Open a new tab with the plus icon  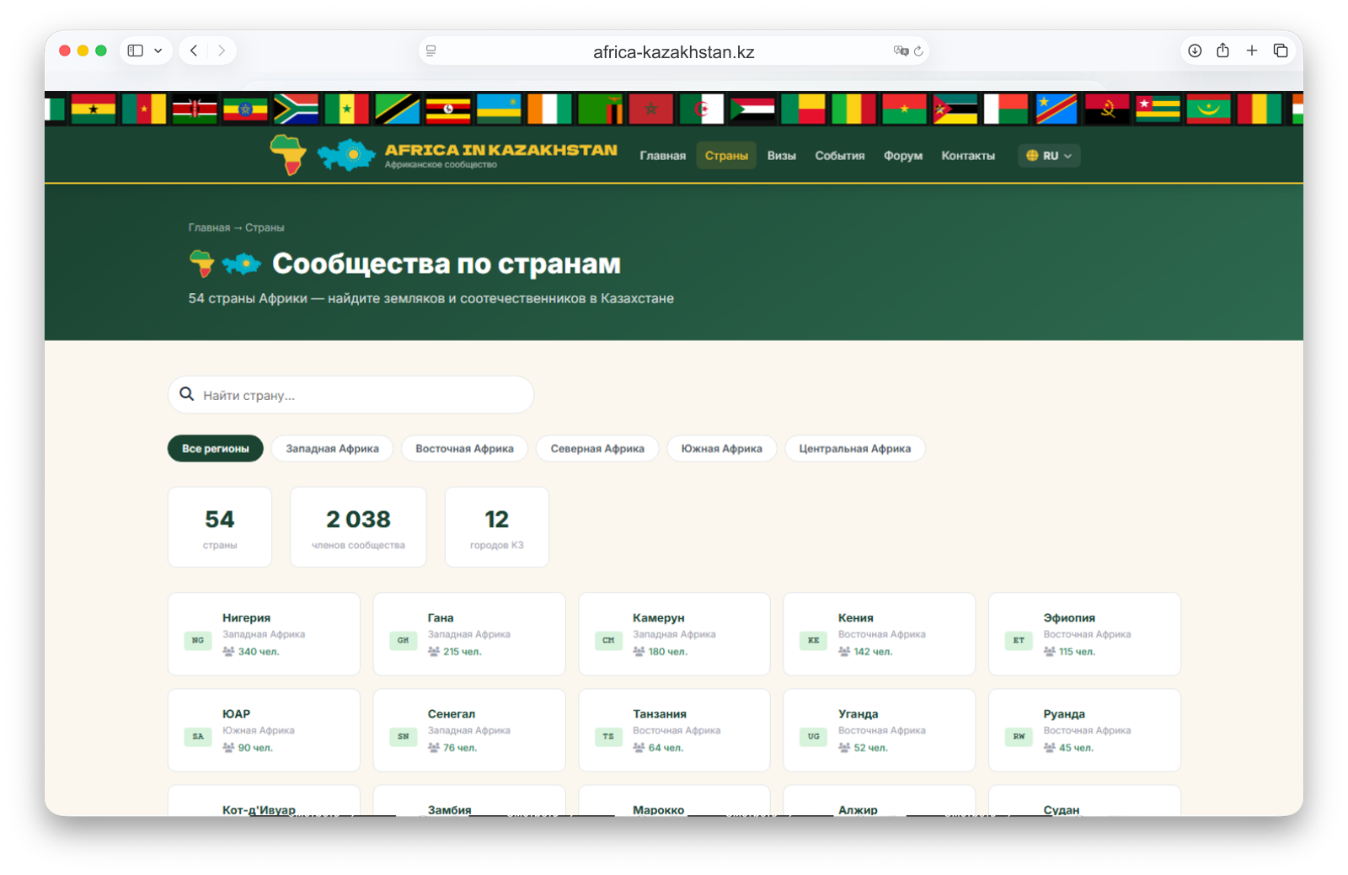coord(1252,51)
